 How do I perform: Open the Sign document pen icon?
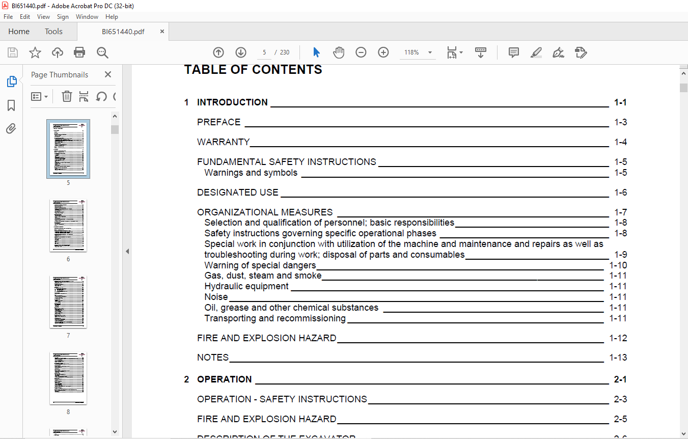(558, 52)
